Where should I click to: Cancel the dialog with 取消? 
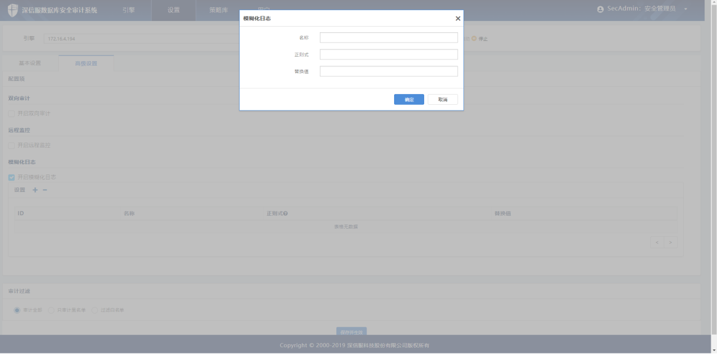click(x=442, y=100)
